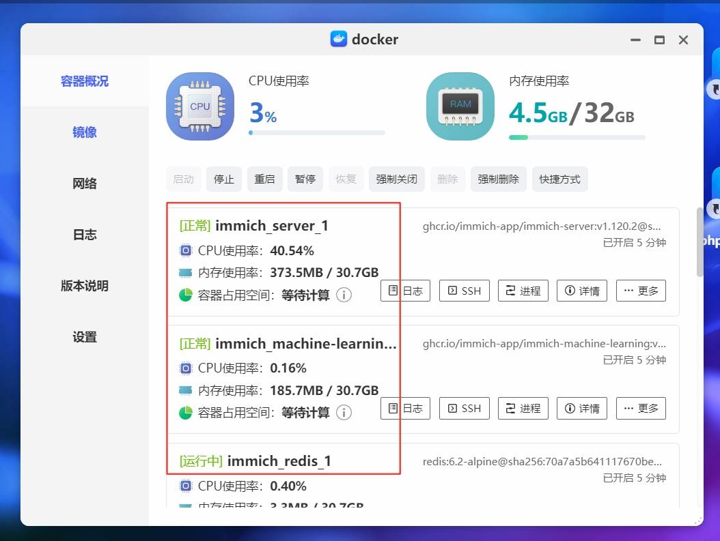Image resolution: width=720 pixels, height=541 pixels.
Task: Click the docker whale logo in title bar
Action: coord(338,39)
